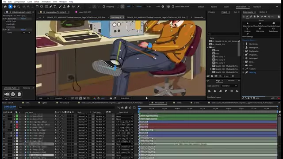Open Align Layers to Selection dropdown
This screenshot has height=159, width=283.
pyautogui.click(x=229, y=86)
